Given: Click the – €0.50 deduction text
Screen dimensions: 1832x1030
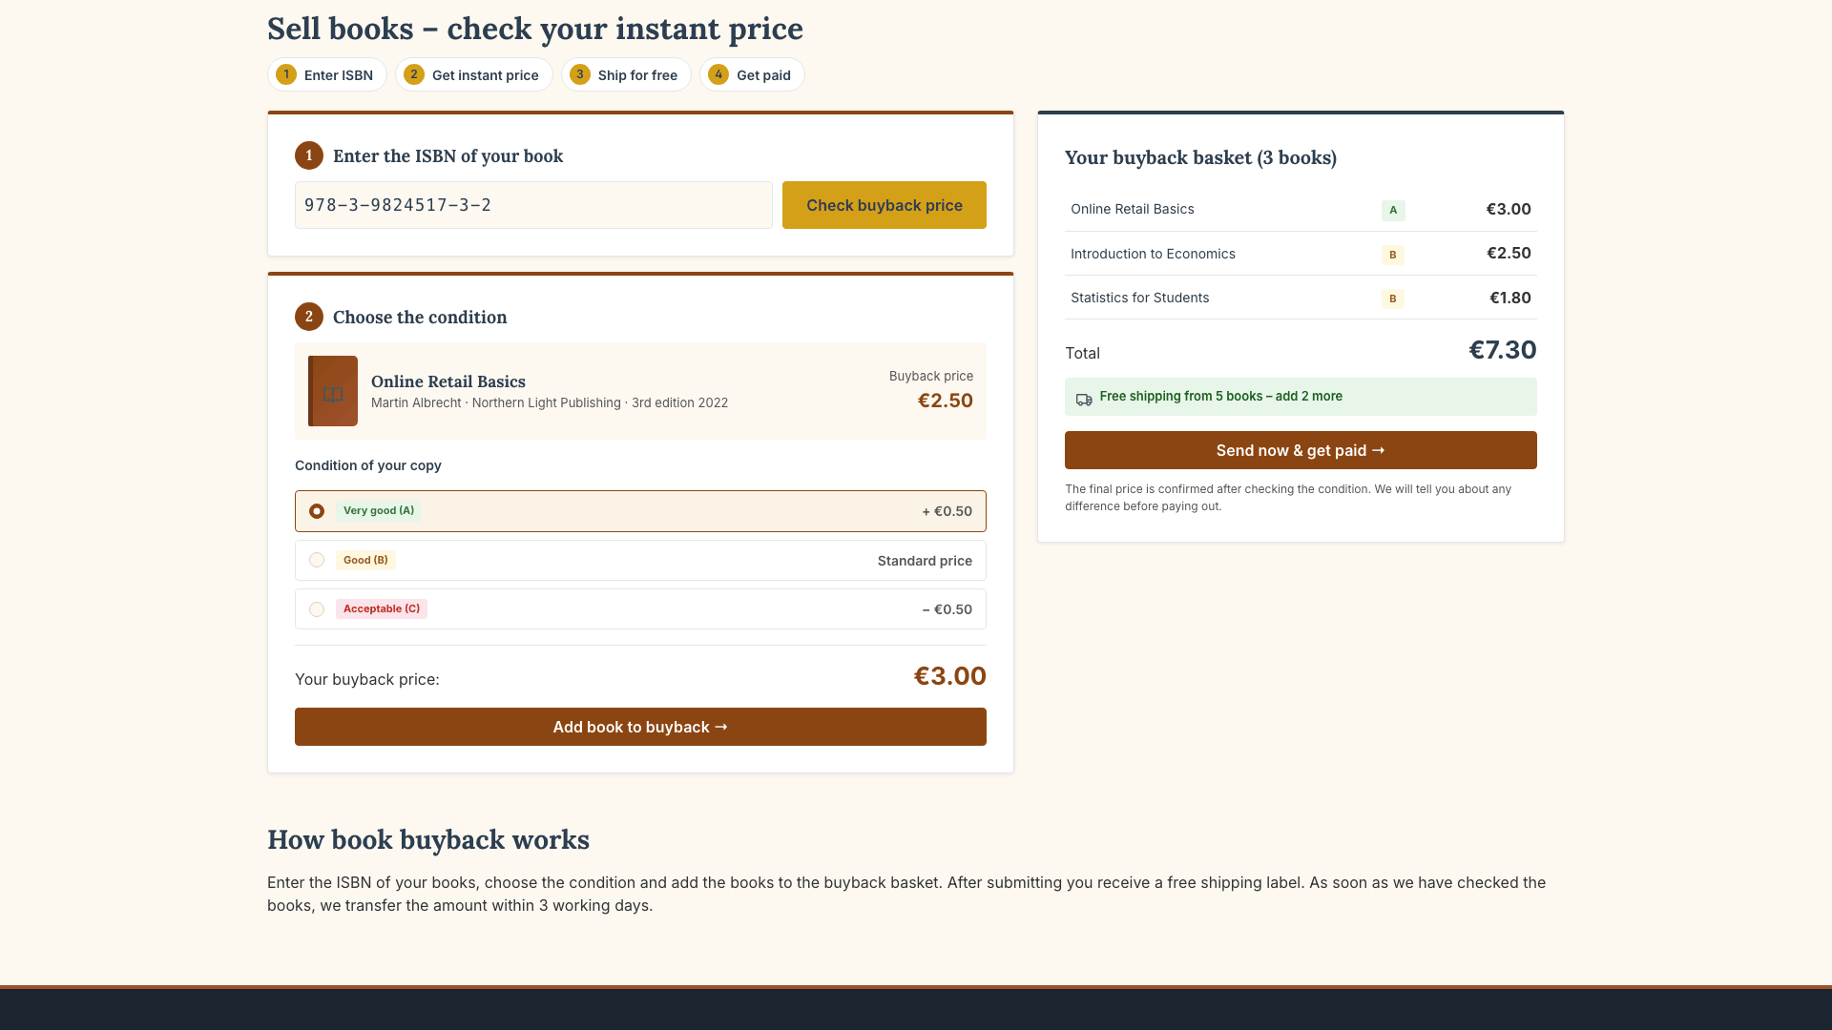Looking at the screenshot, I should (947, 609).
